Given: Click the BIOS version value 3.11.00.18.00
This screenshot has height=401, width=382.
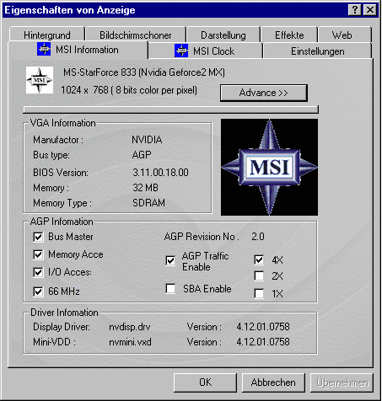Looking at the screenshot, I should pyautogui.click(x=160, y=173).
